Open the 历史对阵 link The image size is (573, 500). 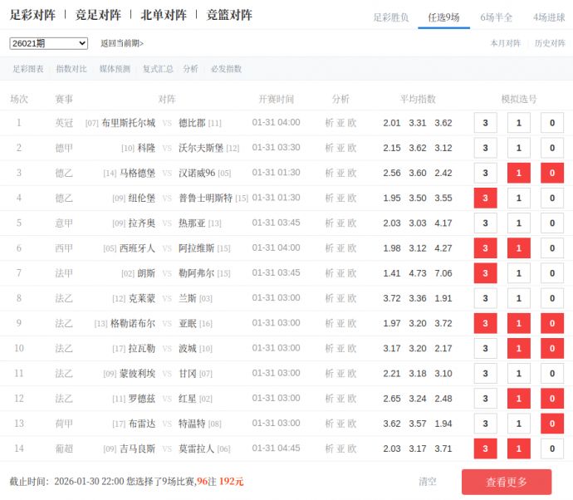click(x=550, y=43)
